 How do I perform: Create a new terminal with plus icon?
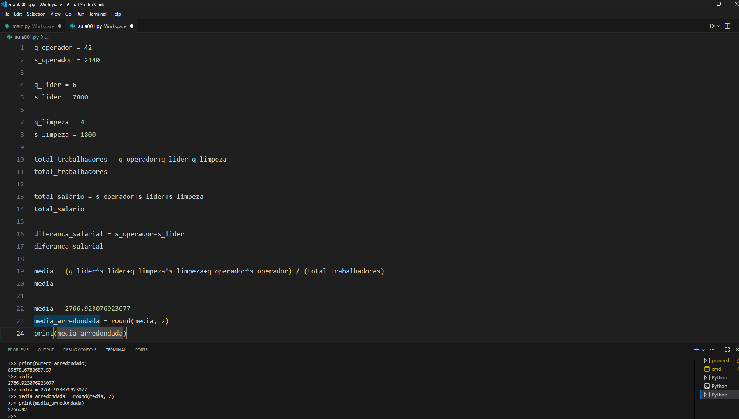pos(696,350)
